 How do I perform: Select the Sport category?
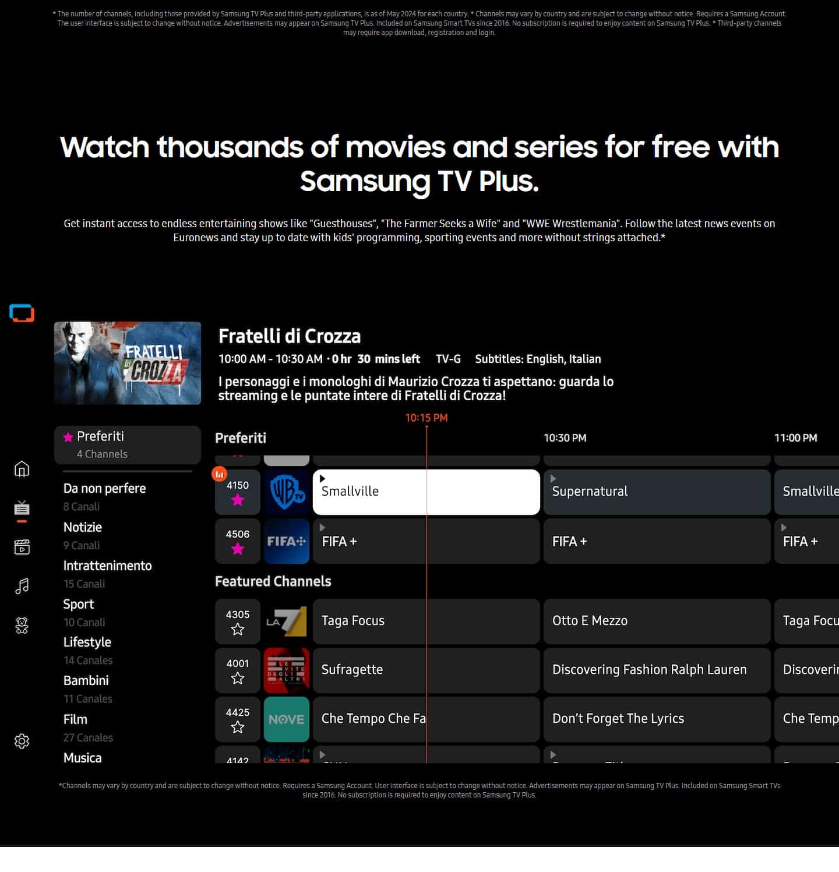[x=79, y=604]
